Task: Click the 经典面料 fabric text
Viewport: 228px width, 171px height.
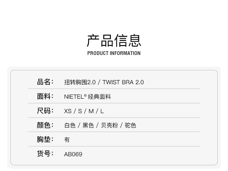Action: point(99,97)
